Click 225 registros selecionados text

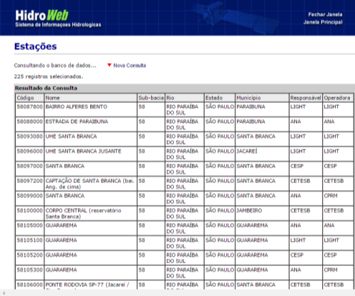[x=49, y=77]
